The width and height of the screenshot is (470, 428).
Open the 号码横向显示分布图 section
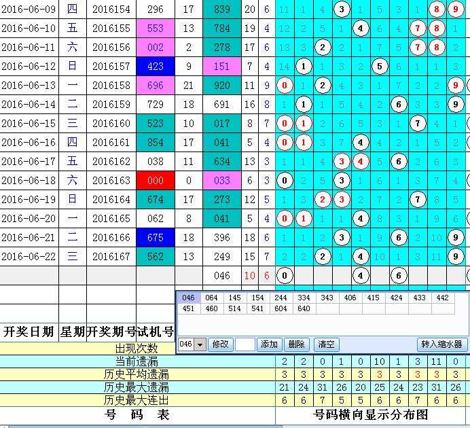[371, 414]
